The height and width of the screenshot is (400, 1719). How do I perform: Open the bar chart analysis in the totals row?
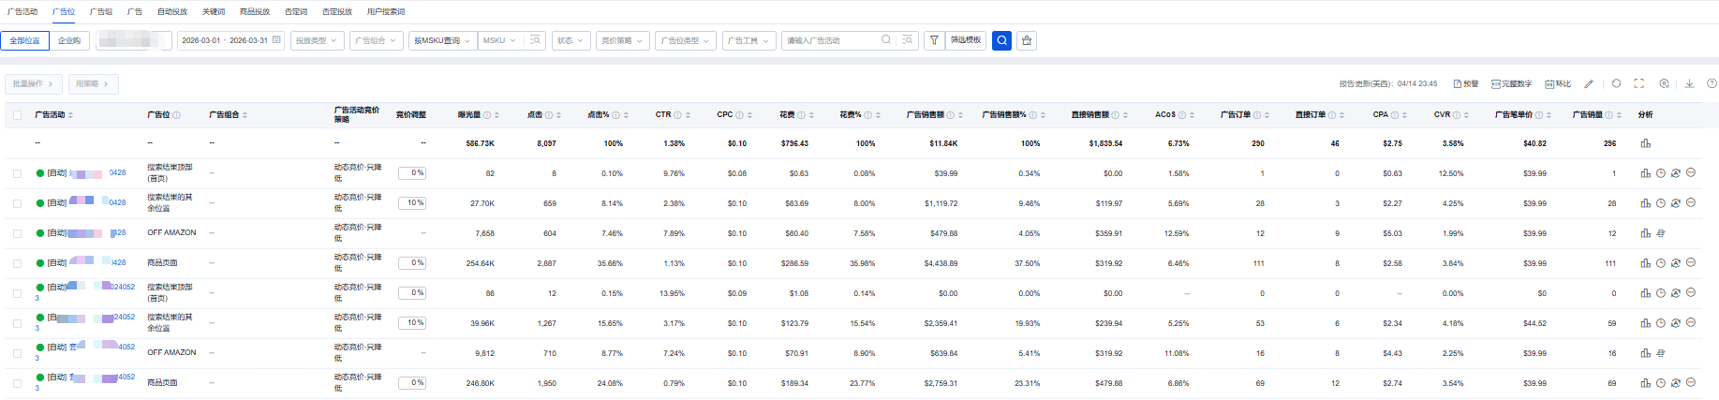(1645, 143)
